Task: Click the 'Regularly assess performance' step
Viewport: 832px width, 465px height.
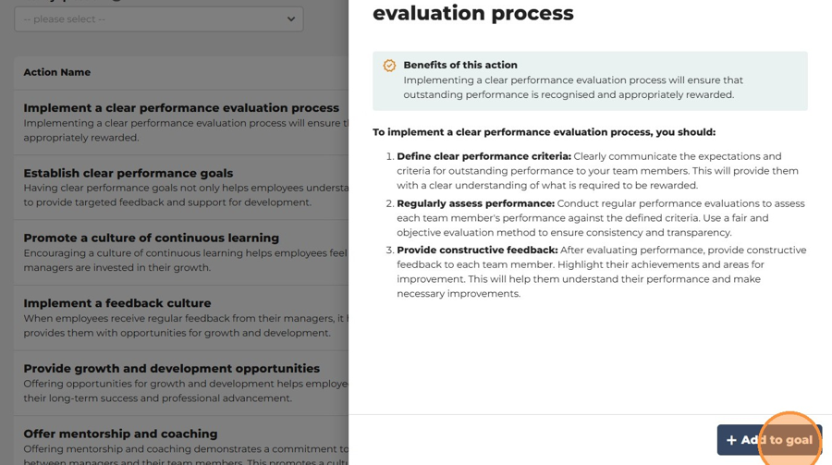Action: tap(475, 203)
